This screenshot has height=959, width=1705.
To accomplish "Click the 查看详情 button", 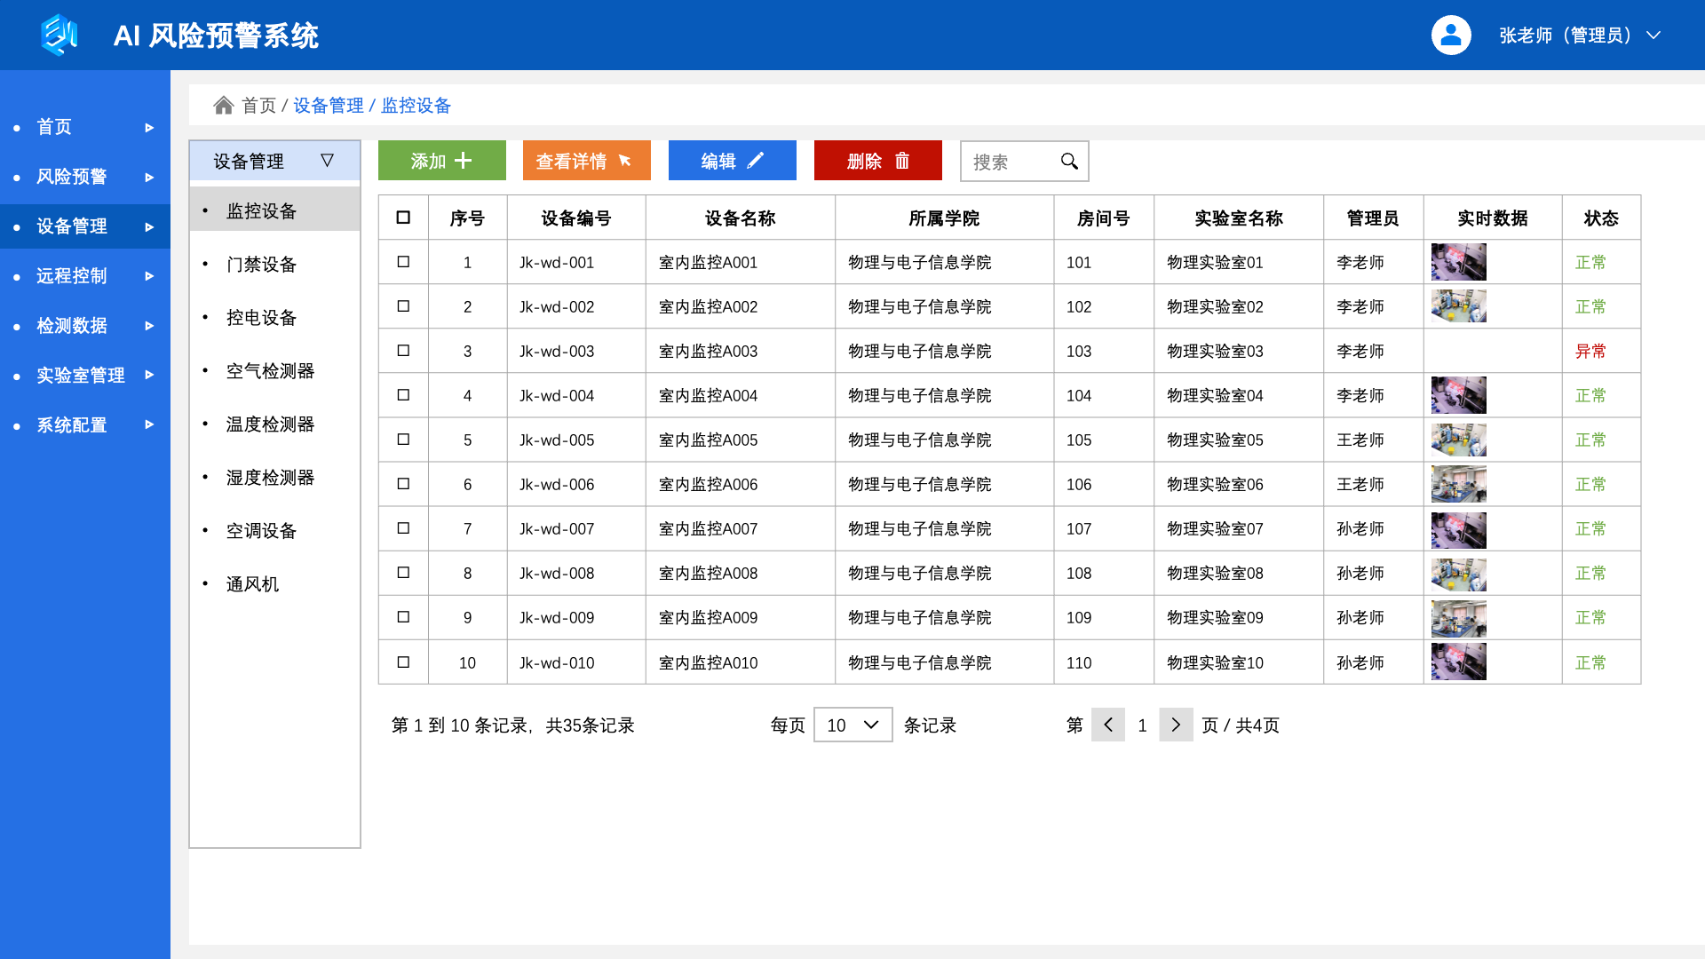I will 586,161.
